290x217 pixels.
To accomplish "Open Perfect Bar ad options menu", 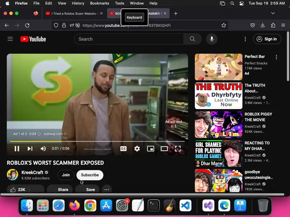I will click(x=276, y=57).
